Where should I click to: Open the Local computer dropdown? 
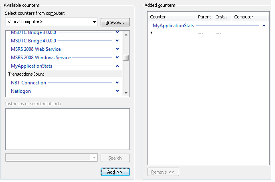coord(51,22)
